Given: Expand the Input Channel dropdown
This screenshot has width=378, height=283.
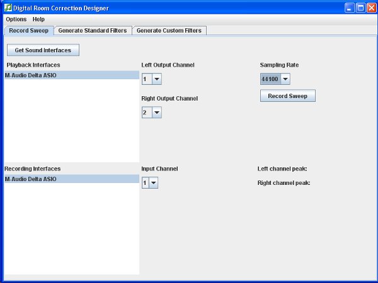Looking at the screenshot, I should pyautogui.click(x=150, y=183).
